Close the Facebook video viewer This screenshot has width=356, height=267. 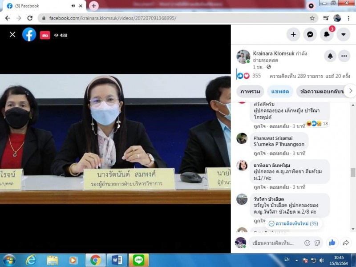[12, 35]
